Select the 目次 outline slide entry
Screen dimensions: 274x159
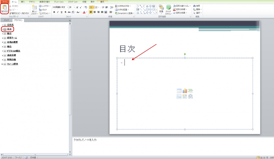(9, 29)
